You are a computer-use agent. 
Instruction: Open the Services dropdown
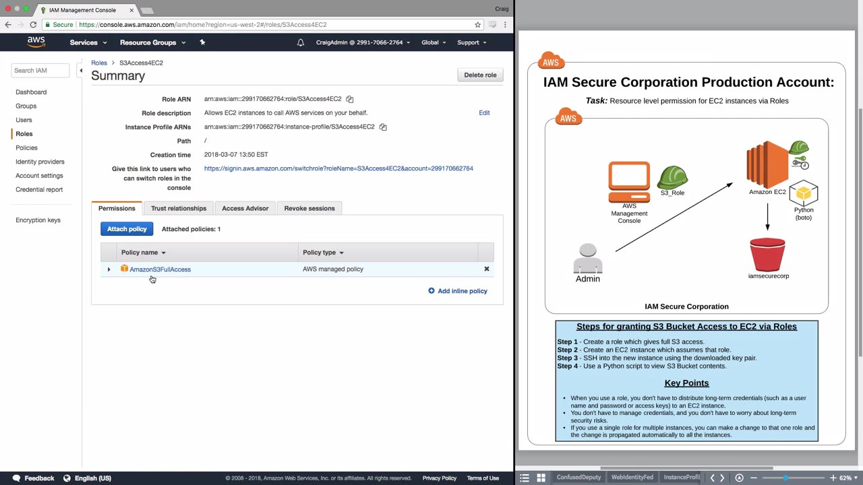click(x=88, y=42)
